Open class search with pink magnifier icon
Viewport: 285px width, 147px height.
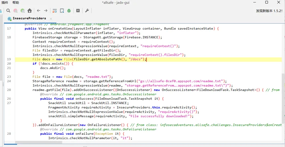point(16,11)
